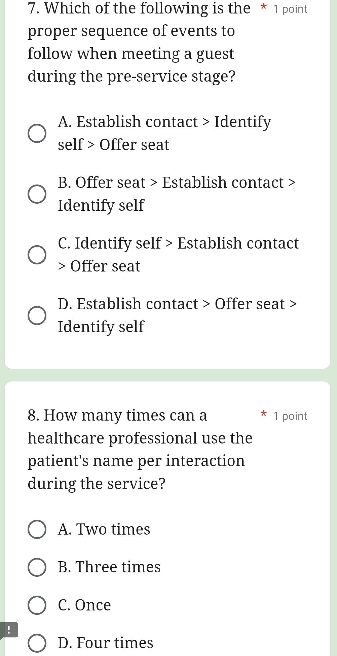Click the red asterisk next to question 7
The height and width of the screenshot is (656, 337).
[264, 7]
